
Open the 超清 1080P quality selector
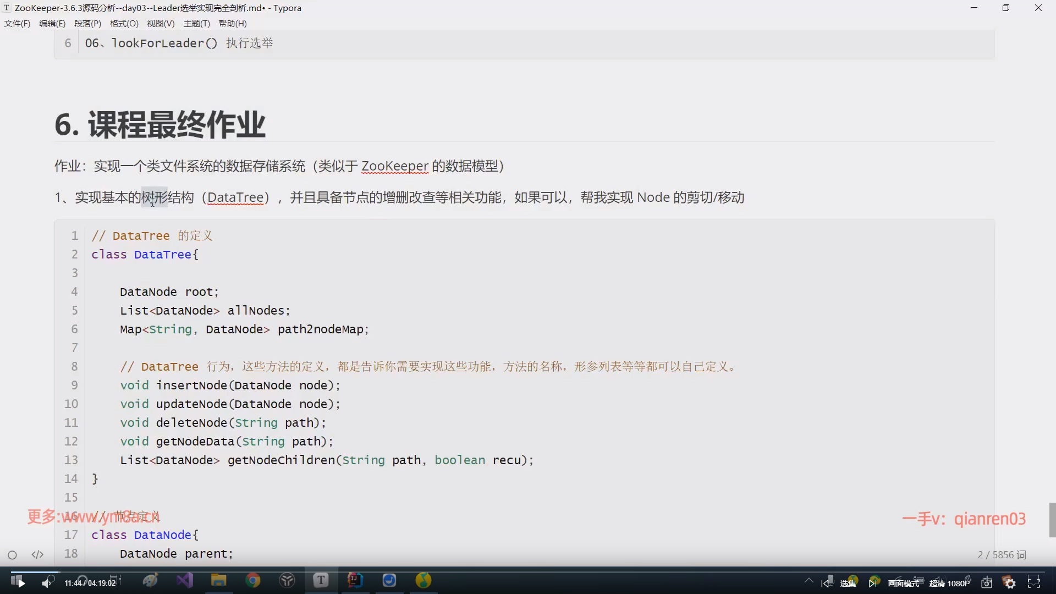point(949,583)
